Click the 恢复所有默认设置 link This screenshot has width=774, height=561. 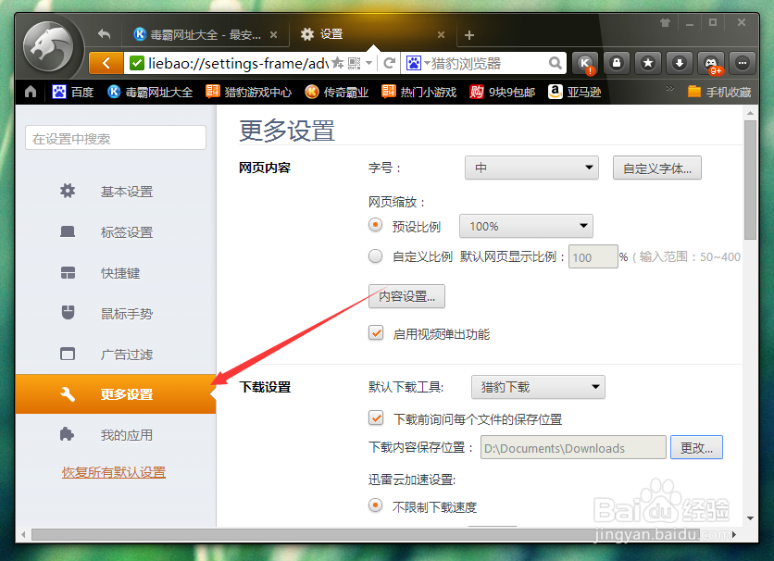(x=114, y=472)
